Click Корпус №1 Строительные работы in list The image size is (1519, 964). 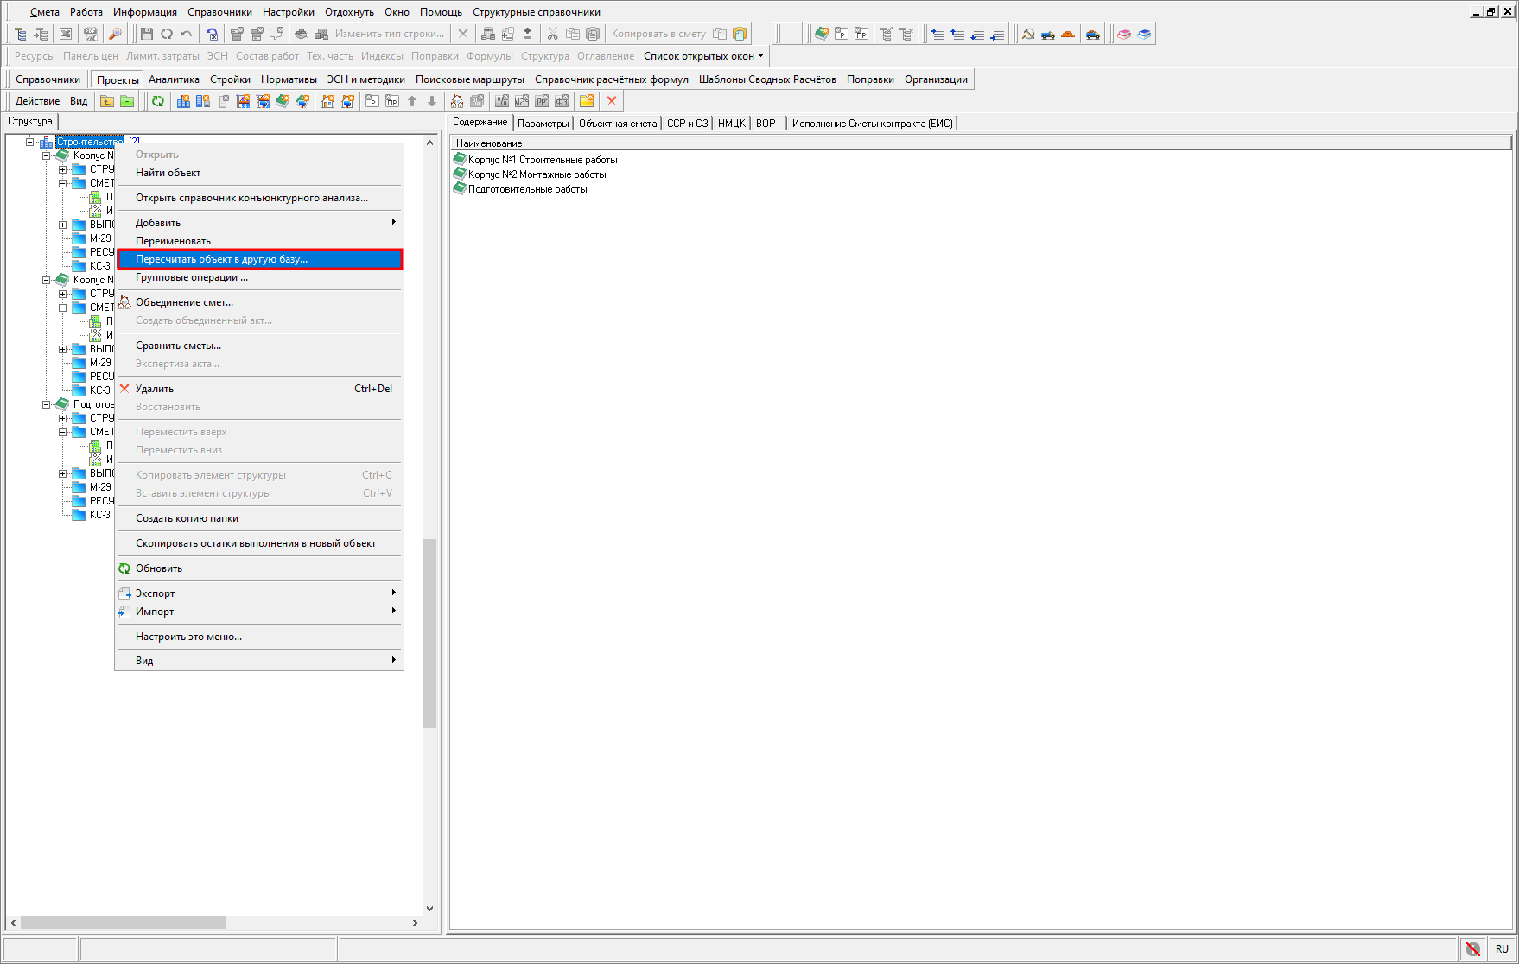(x=542, y=160)
